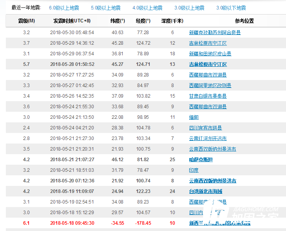
Task: Open the 3.0级以上地震 filter
Action: point(189,8)
